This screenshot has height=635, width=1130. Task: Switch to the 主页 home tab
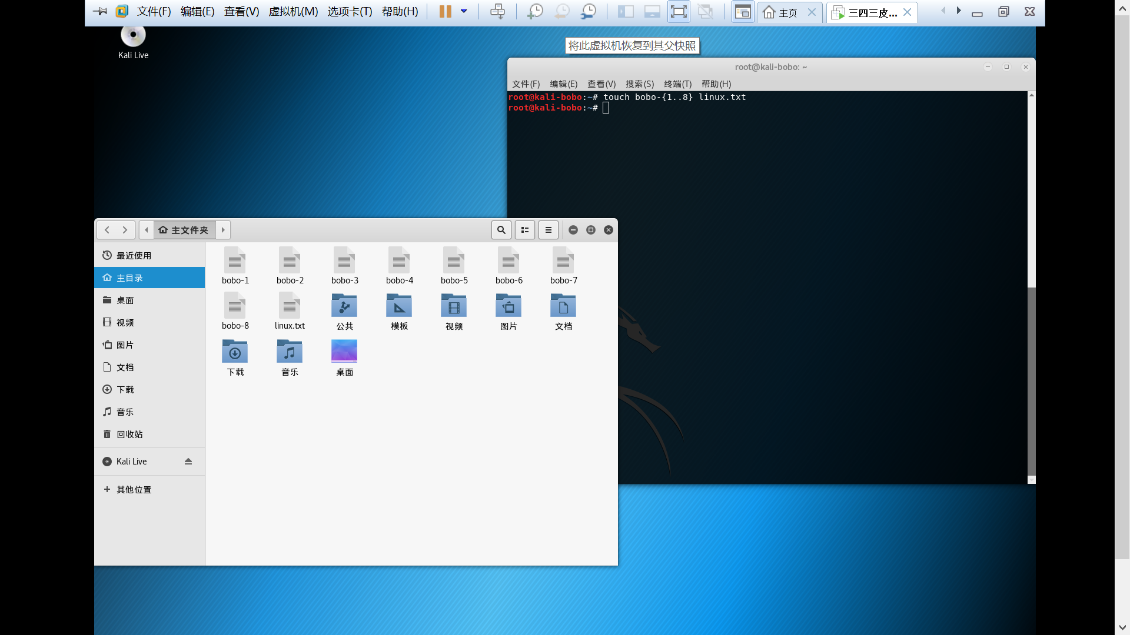tap(780, 12)
